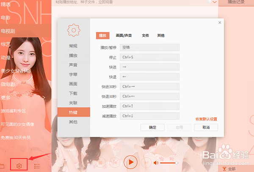Viewport: 254px width, 172px height.
Task: Click 游戏福利专区 in the sidebar
Action: point(13,111)
